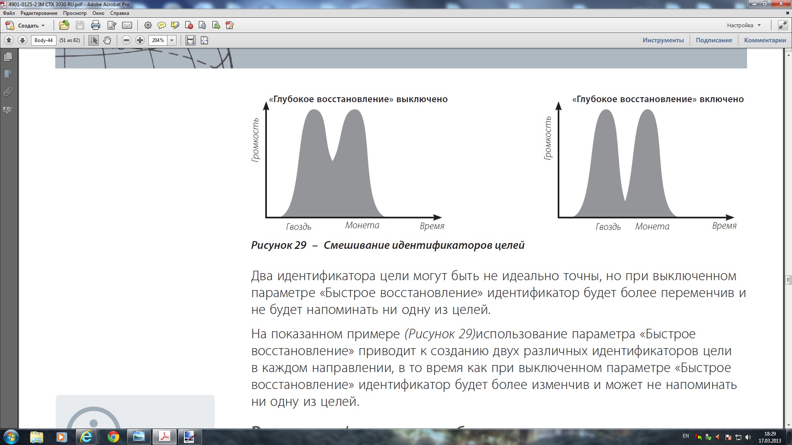Add a sticky note comment
Image resolution: width=792 pixels, height=445 pixels.
coord(162,26)
